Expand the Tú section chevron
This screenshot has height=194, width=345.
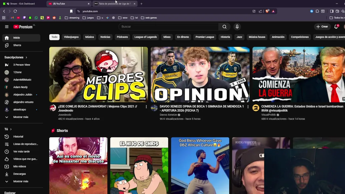[11, 129]
